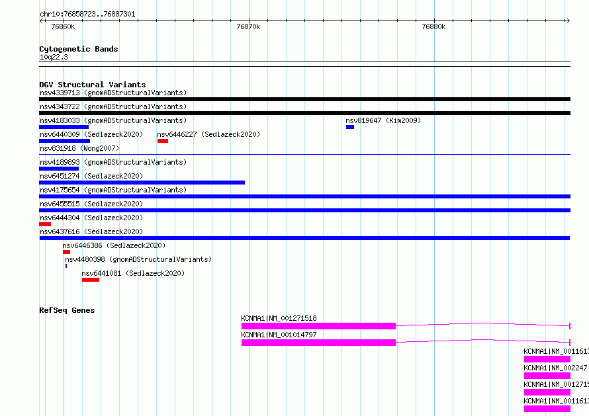Select the red bar under nsv6446386
589x416 pixels.
click(x=66, y=252)
